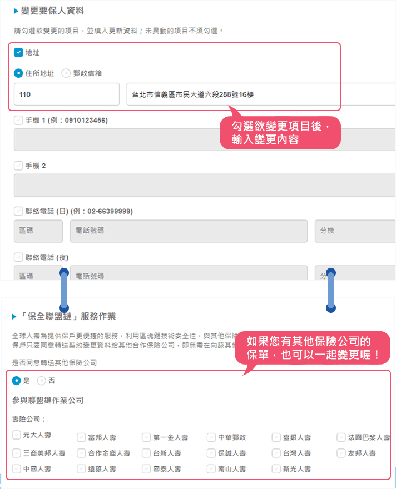
Task: Check the 合作金庫人壽 checkbox
Action: pos(81,453)
